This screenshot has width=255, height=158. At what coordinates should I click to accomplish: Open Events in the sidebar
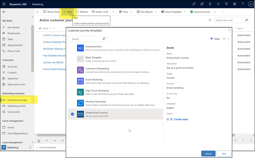11,127
